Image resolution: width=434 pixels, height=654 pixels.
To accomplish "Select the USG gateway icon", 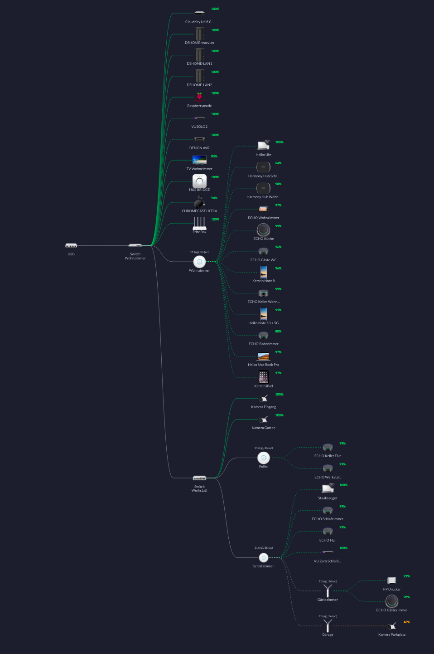I will tap(71, 246).
